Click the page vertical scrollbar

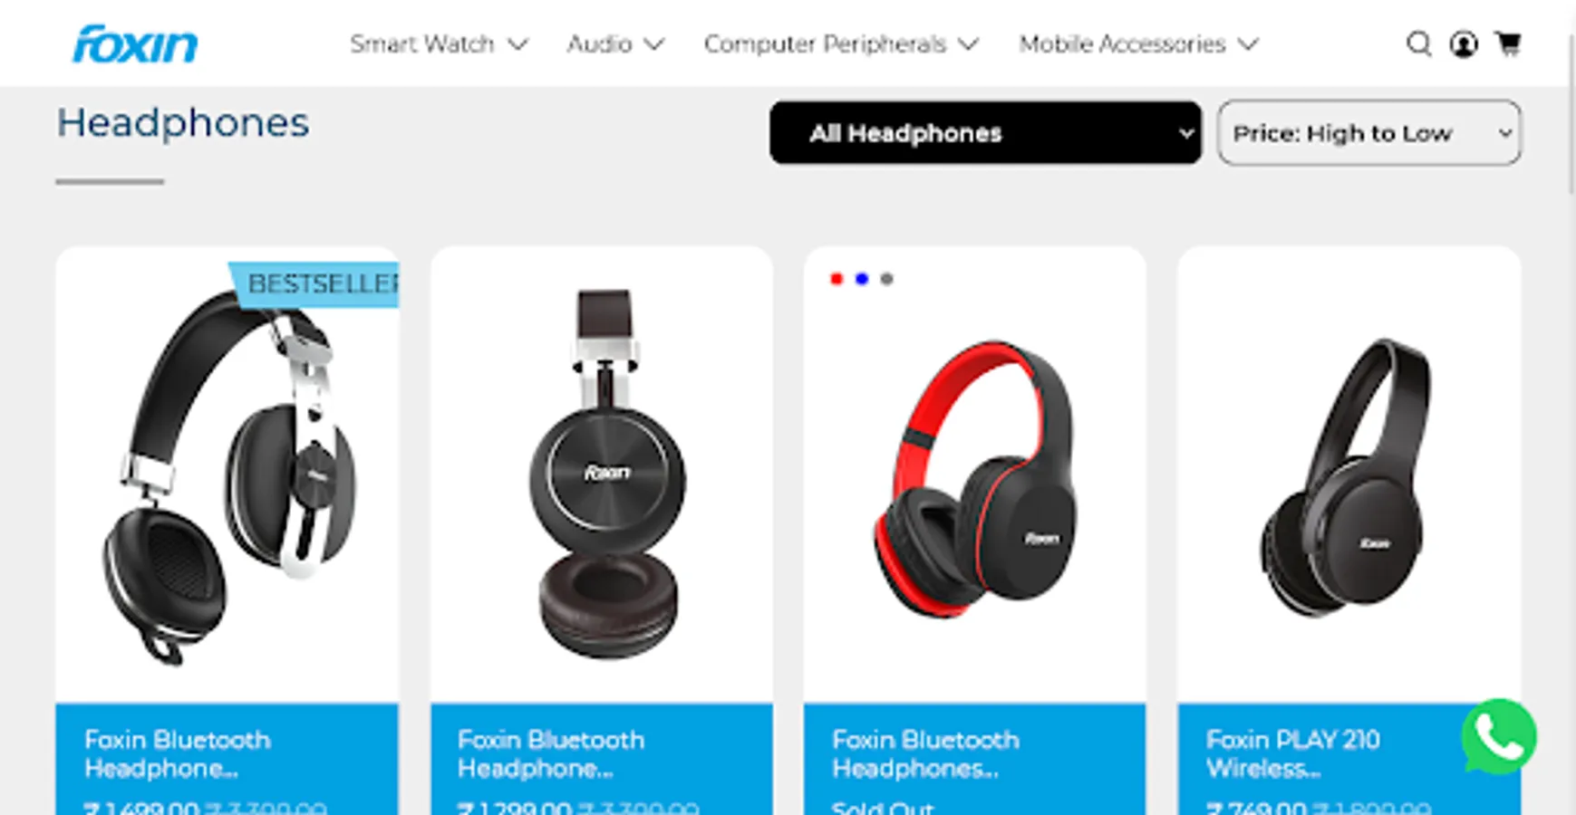tap(1571, 113)
